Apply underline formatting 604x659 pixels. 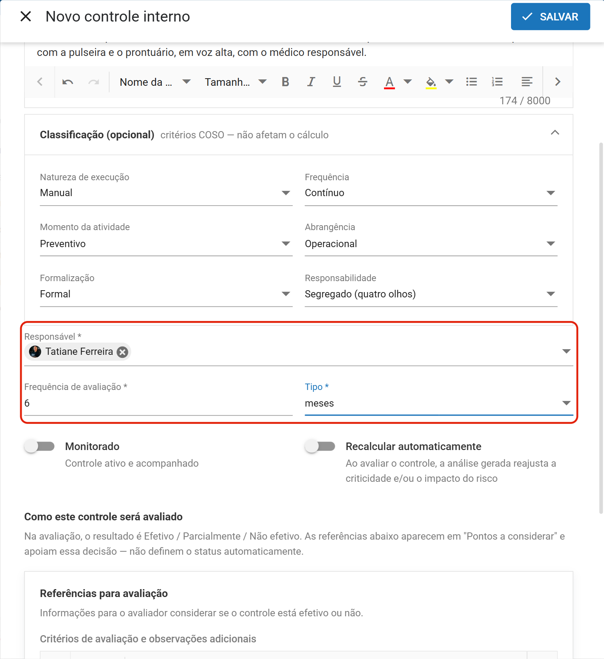[337, 82]
